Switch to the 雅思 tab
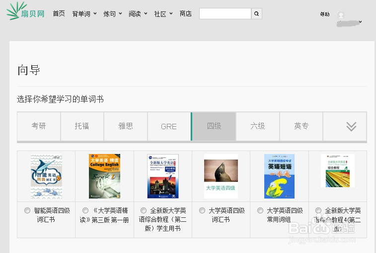Image resolution: width=376 pixels, height=253 pixels. tap(126, 126)
